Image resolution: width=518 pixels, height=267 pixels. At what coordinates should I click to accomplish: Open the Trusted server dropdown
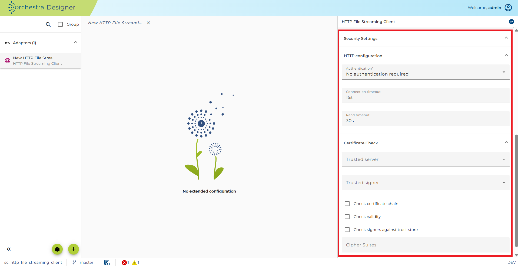pyautogui.click(x=426, y=159)
